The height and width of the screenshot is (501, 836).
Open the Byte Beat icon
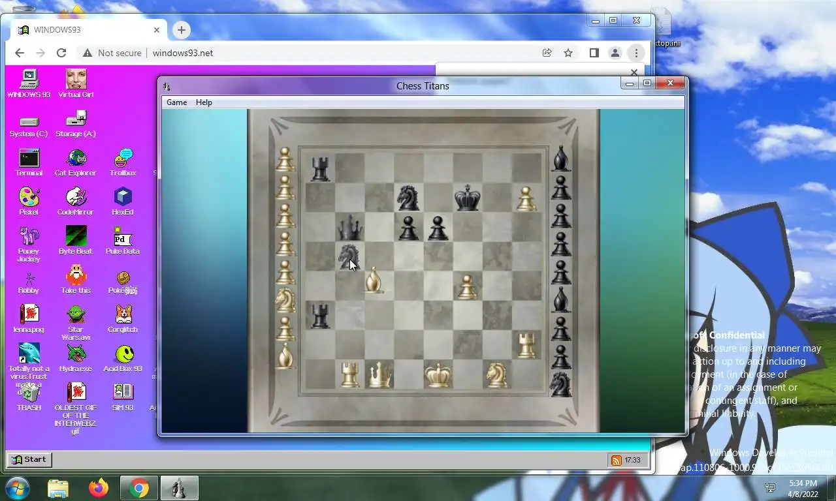[x=76, y=241]
